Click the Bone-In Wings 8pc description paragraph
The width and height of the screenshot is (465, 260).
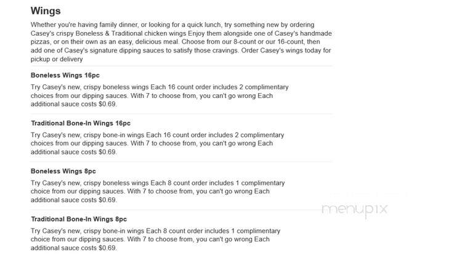pyautogui.click(x=155, y=240)
